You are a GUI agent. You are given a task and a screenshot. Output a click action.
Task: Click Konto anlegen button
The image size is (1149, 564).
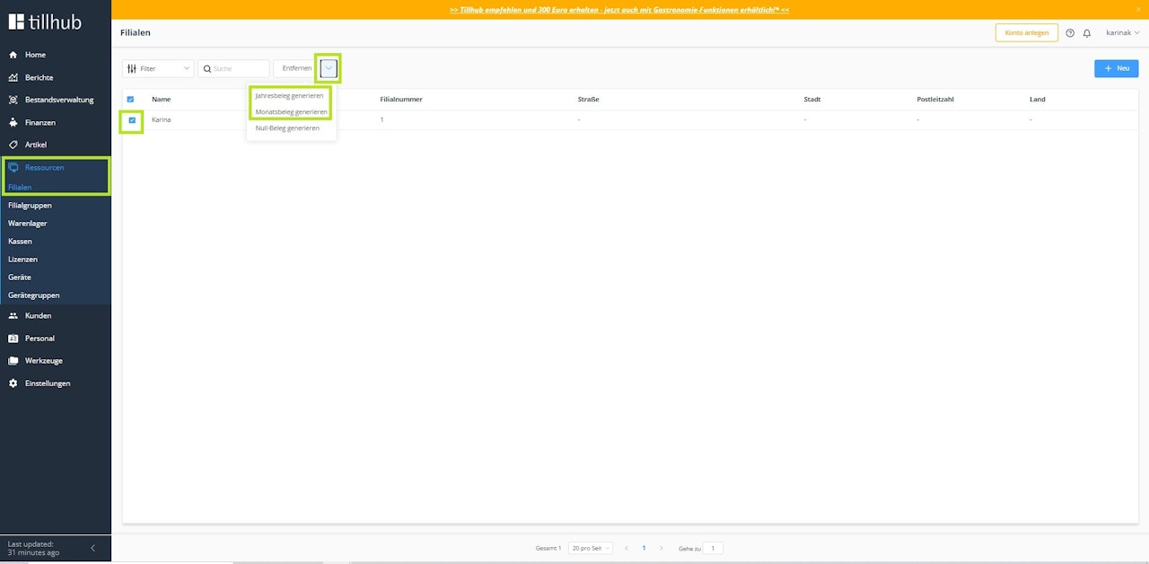coord(1027,33)
